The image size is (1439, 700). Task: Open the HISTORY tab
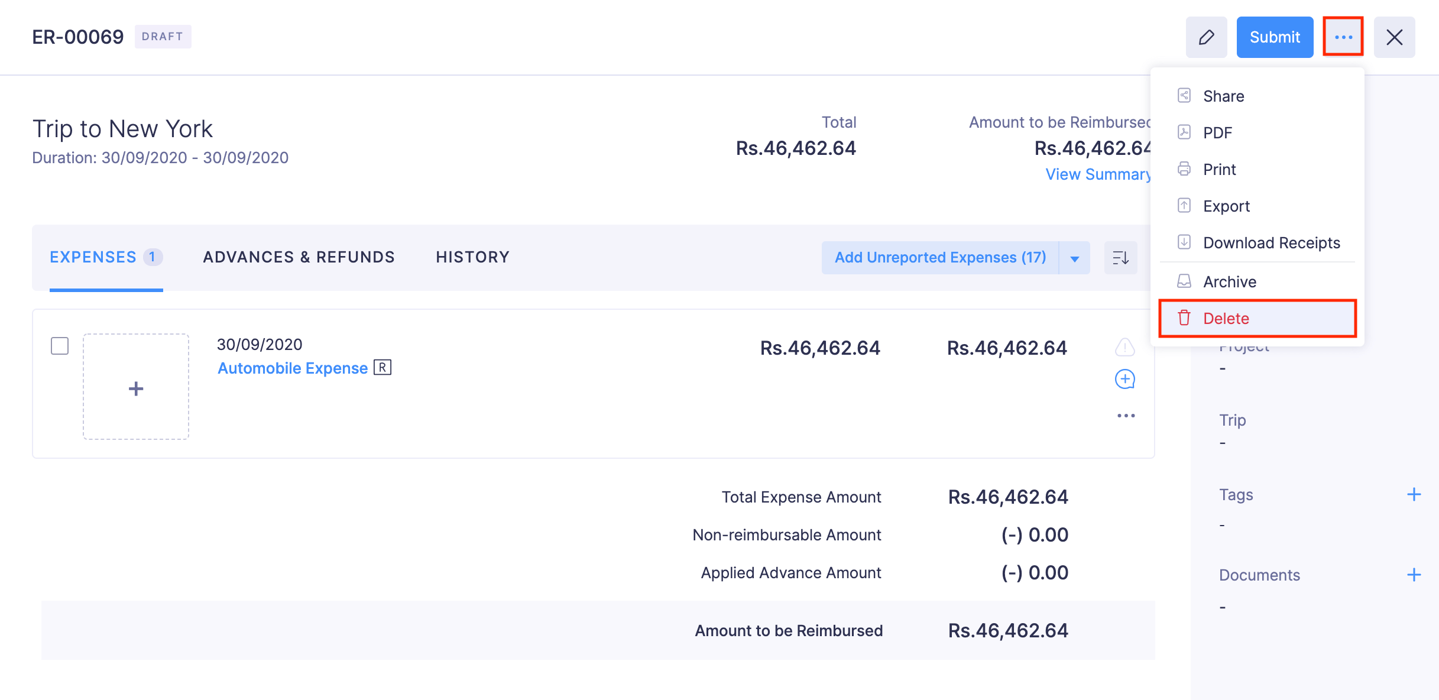(x=472, y=257)
